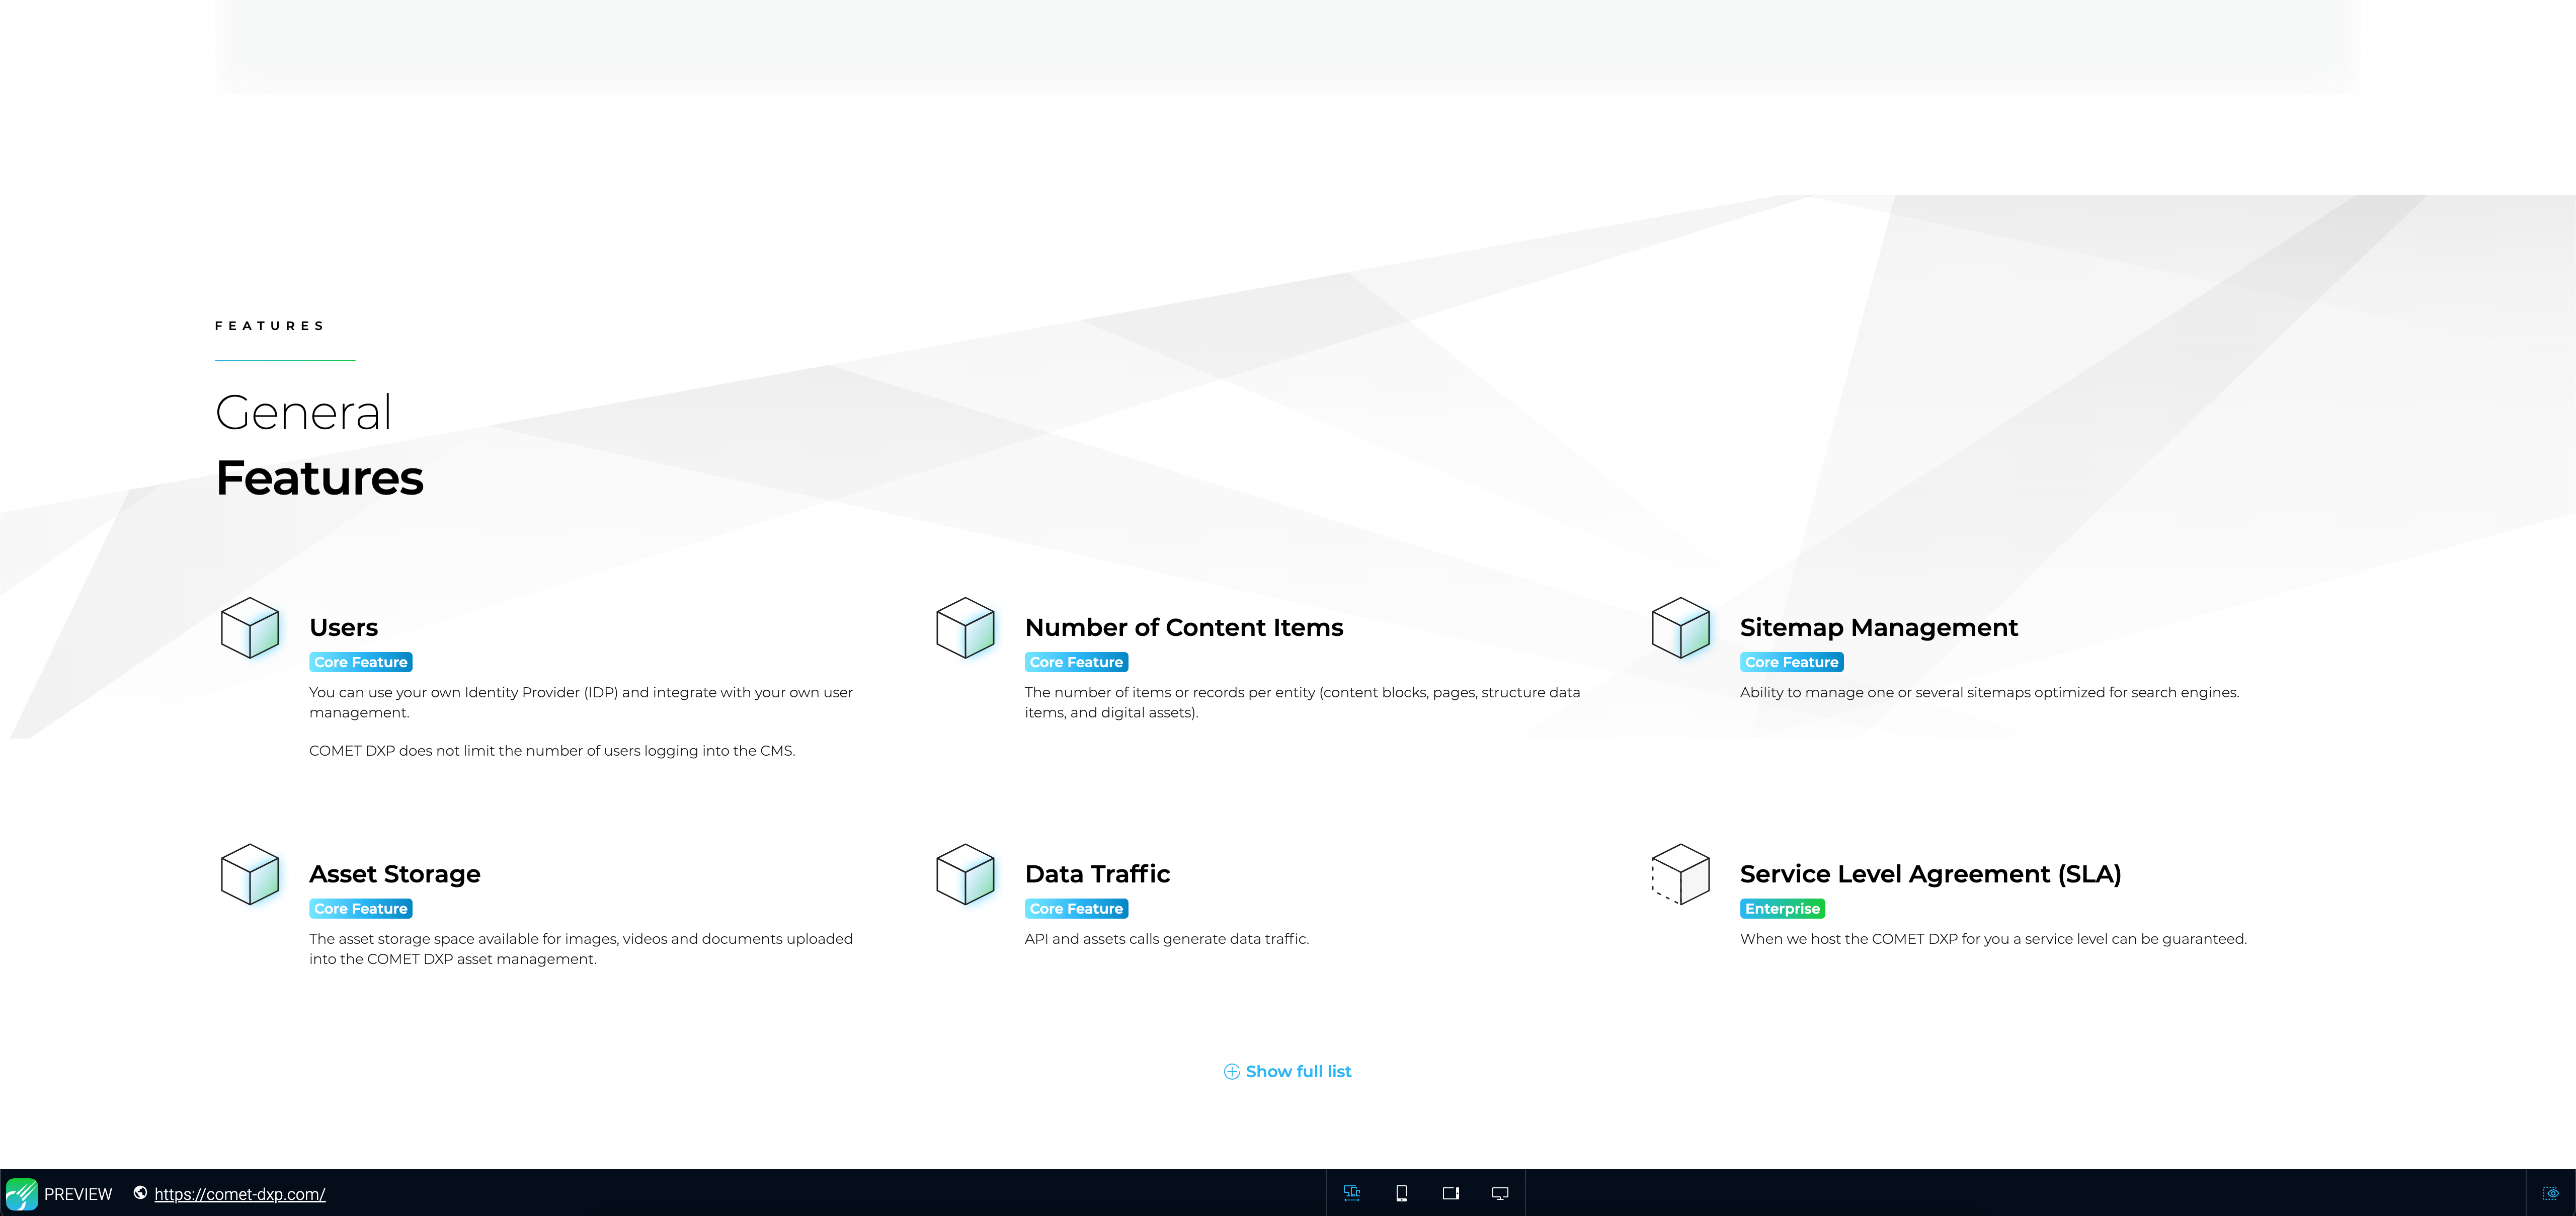Image resolution: width=2576 pixels, height=1216 pixels.
Task: Toggle the Core Feature badge under Users
Action: (x=360, y=662)
